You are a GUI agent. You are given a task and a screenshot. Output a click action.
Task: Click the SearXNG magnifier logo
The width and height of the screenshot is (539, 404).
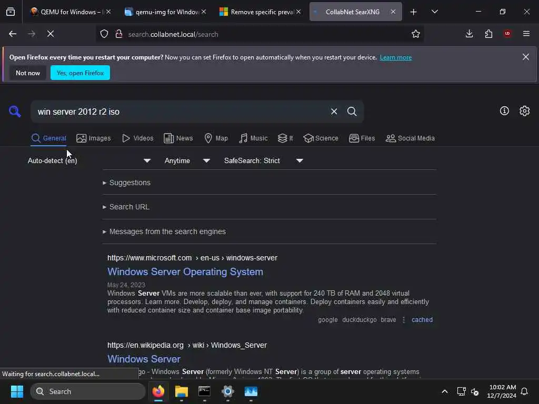(x=15, y=112)
